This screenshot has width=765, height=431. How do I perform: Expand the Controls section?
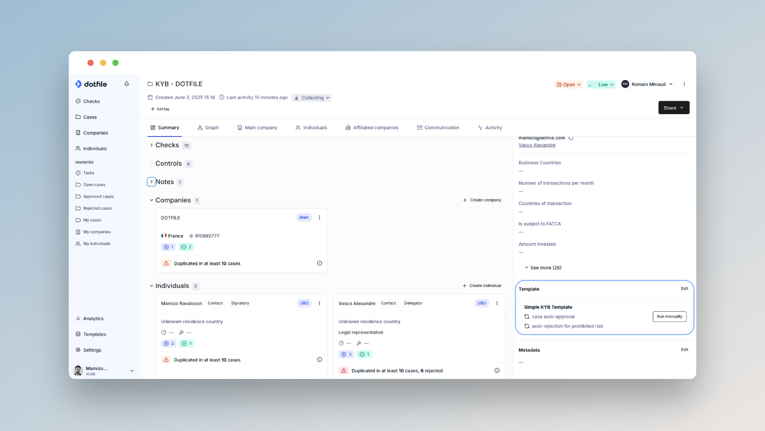tap(151, 163)
